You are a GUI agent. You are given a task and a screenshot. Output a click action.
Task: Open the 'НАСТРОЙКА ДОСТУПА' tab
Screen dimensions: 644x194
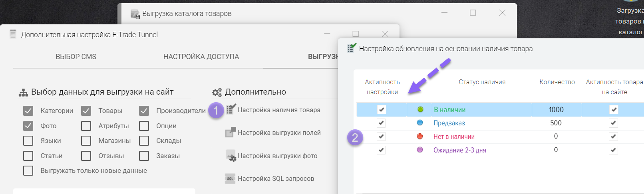201,57
